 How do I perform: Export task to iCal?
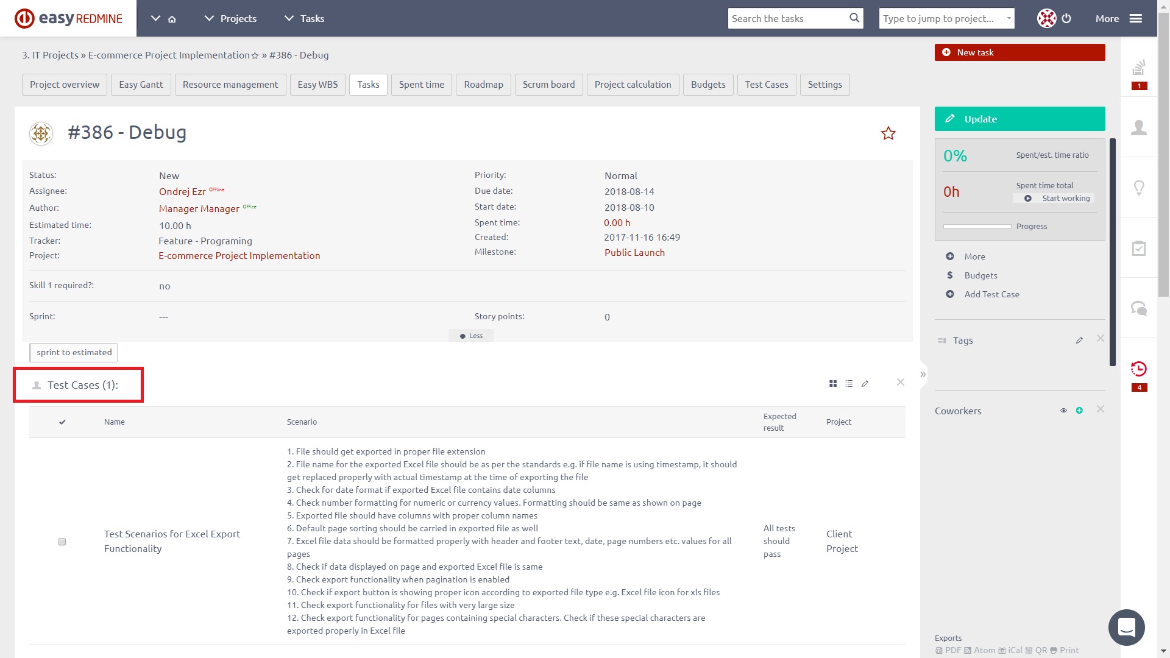point(1010,650)
